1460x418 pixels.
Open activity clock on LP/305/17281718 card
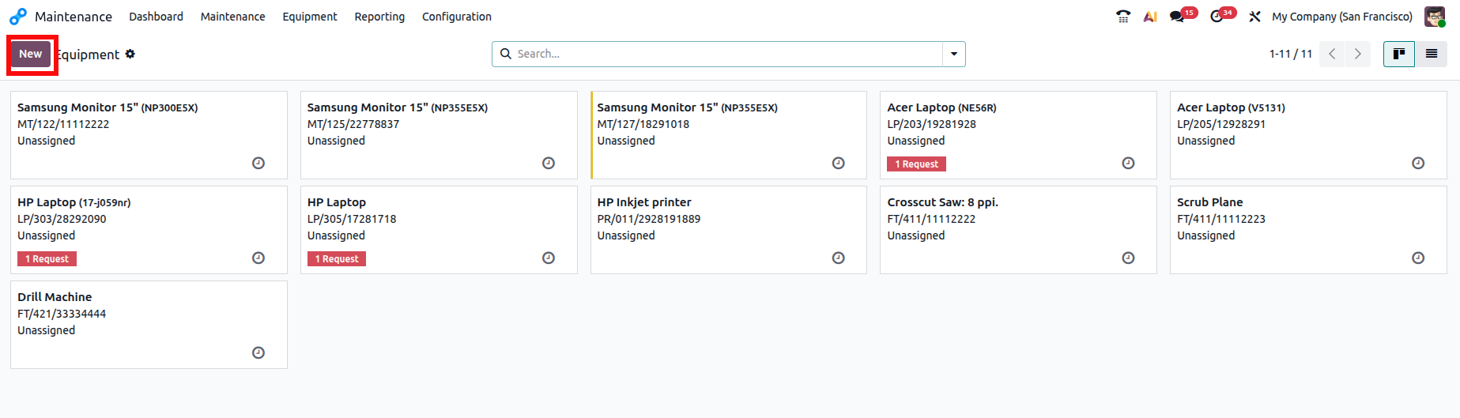pos(549,258)
